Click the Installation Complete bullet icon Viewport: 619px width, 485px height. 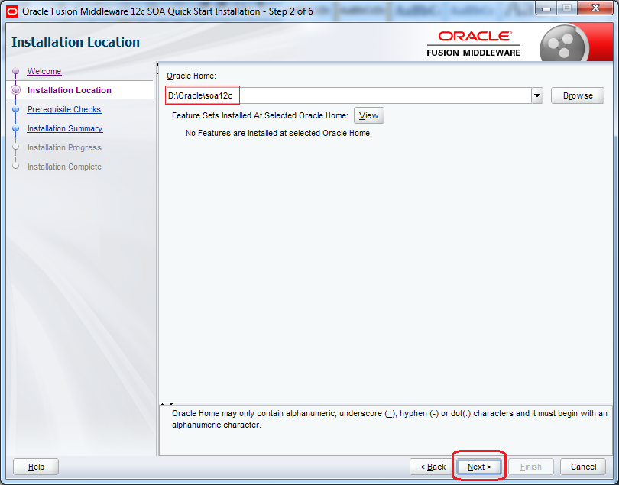[x=16, y=167]
